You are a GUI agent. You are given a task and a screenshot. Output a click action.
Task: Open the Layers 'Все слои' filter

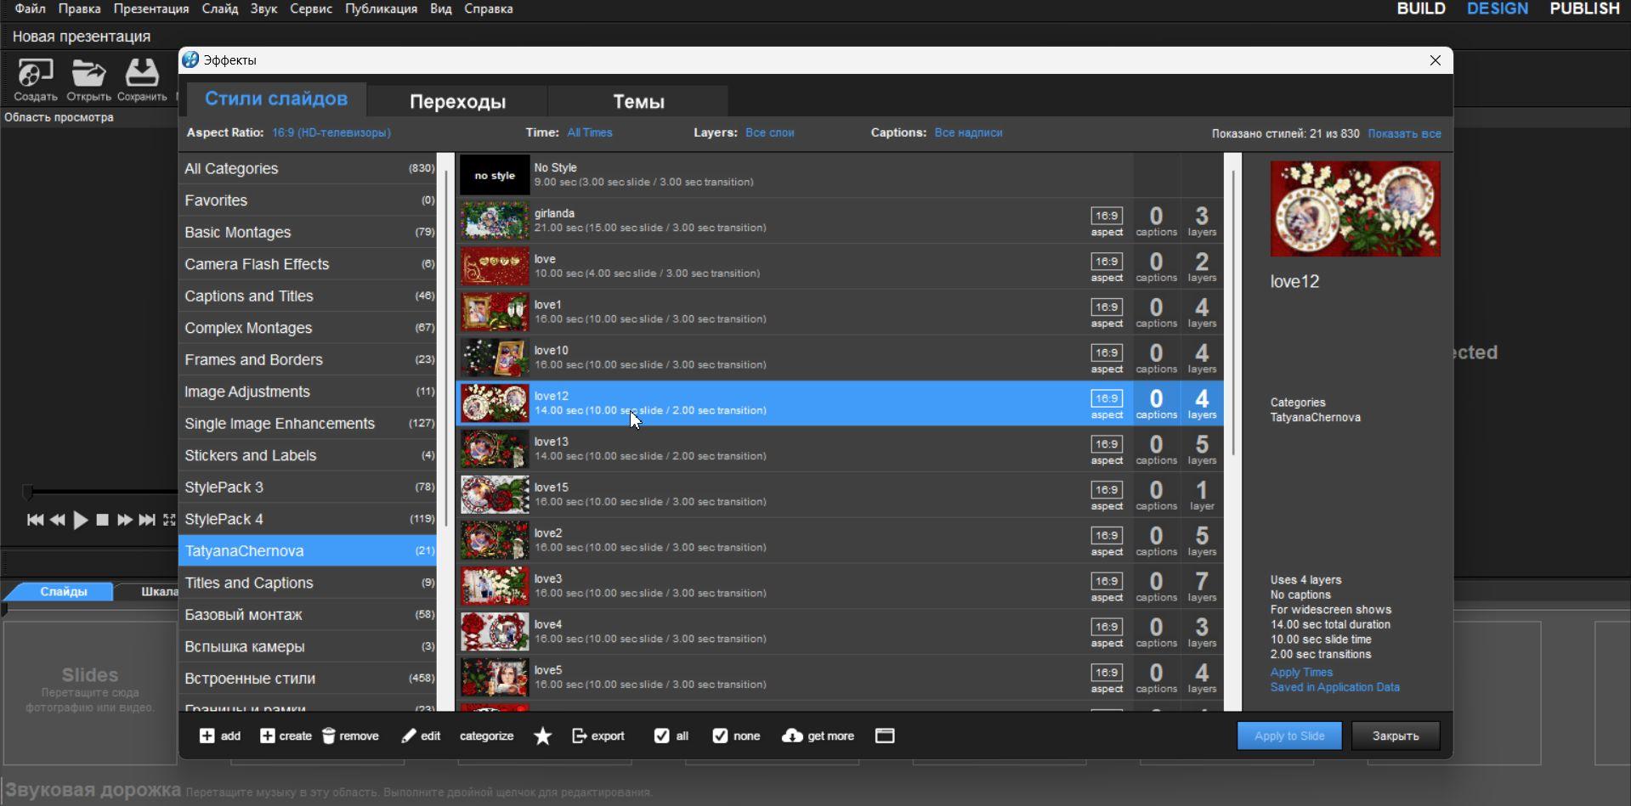click(770, 132)
